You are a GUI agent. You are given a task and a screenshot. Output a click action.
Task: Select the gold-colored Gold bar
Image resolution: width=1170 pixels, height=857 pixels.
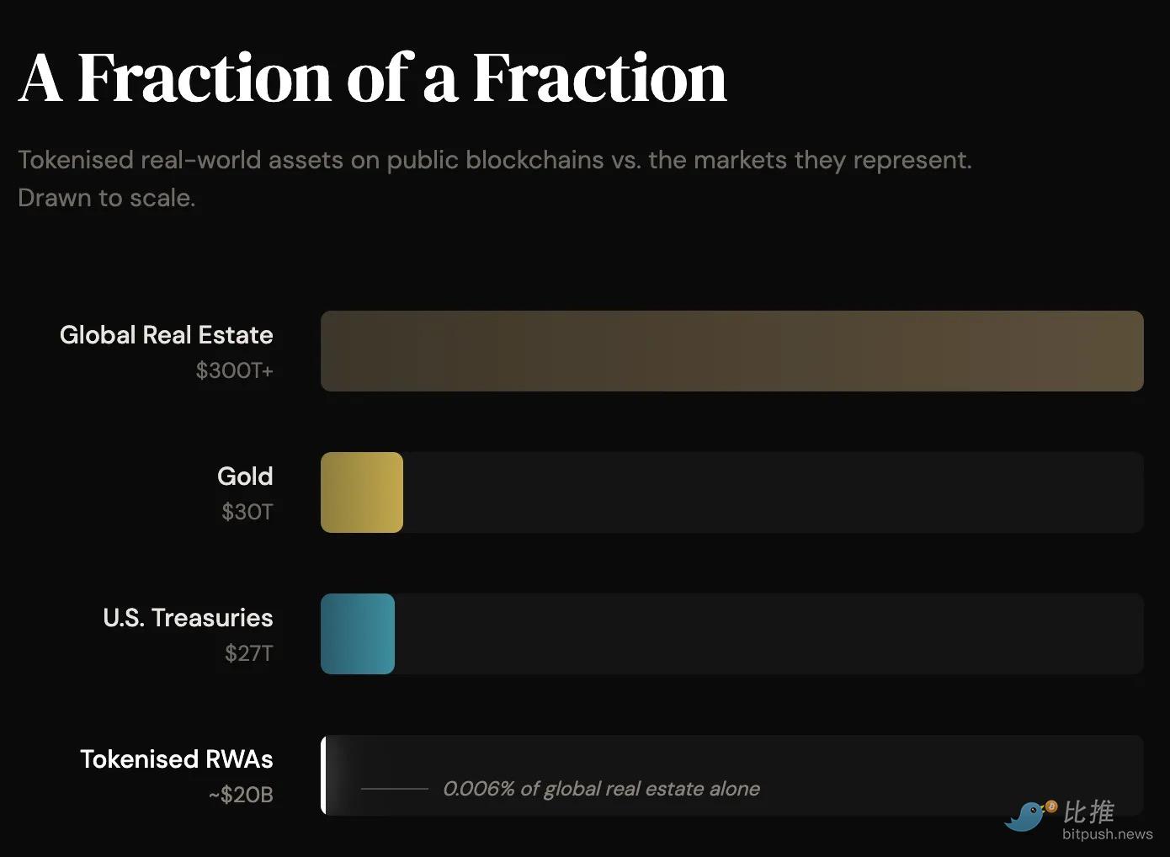click(362, 492)
